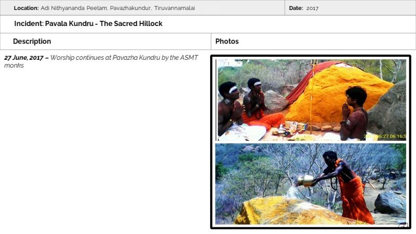The image size is (416, 234).
Task: Click the yellow rock in bottom photo
Action: 287,211
